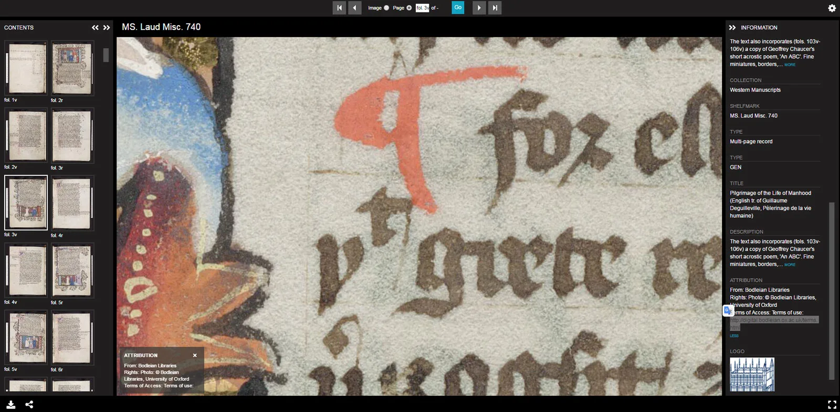Click the shelfmark value MS. Laud Misc. 740
Screen dimensions: 840x412
pyautogui.click(x=753, y=116)
